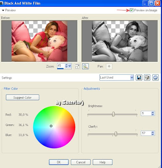Image resolution: width=162 pixels, height=168 pixels.
Task: Click the Clarify slider handle
Action: (x=116, y=134)
